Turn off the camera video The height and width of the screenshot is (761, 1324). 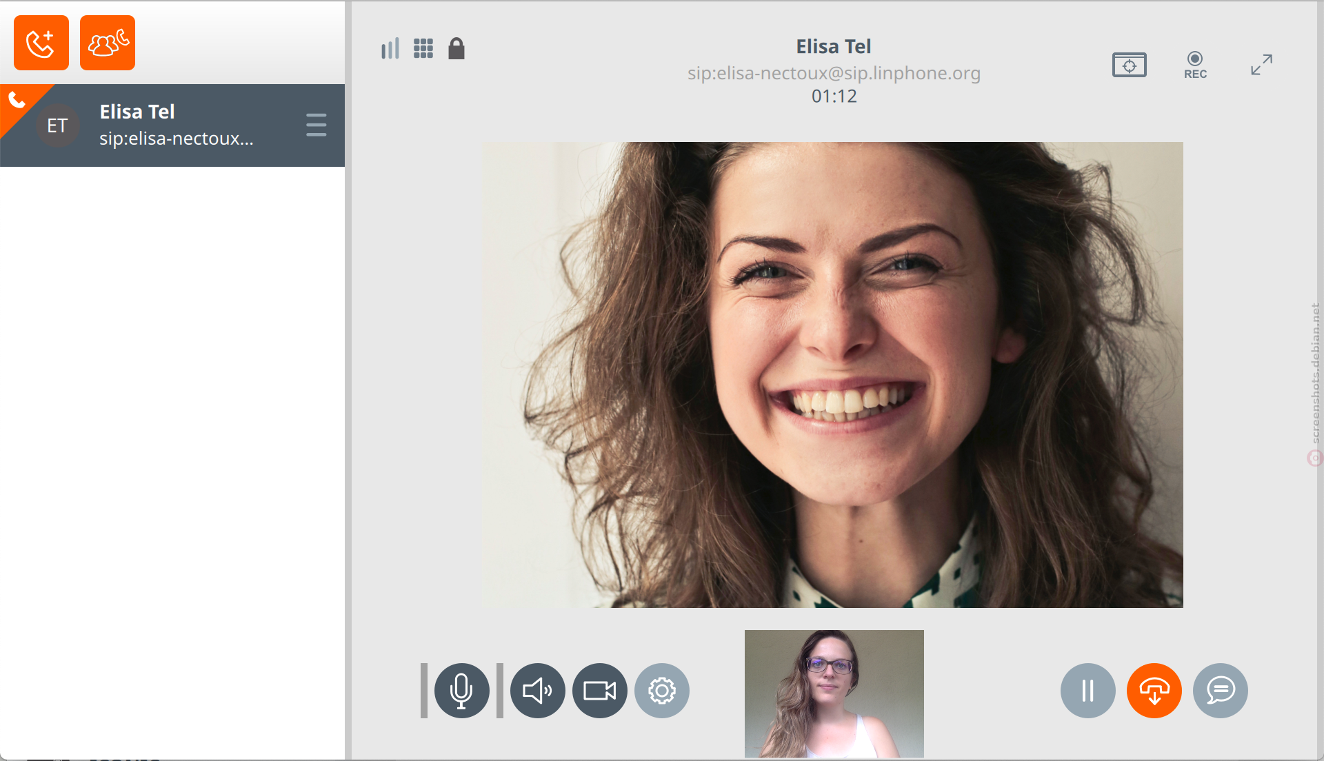coord(599,691)
